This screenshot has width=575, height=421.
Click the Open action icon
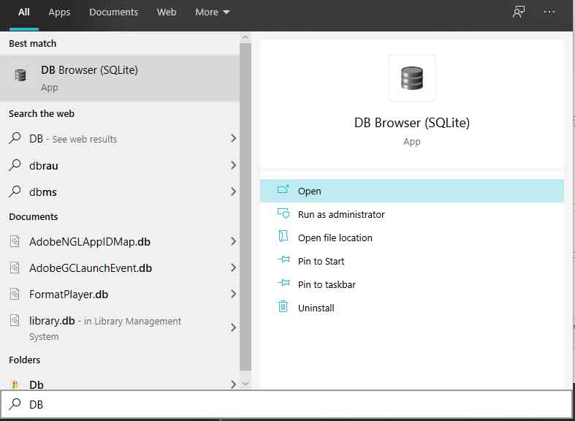tap(283, 189)
